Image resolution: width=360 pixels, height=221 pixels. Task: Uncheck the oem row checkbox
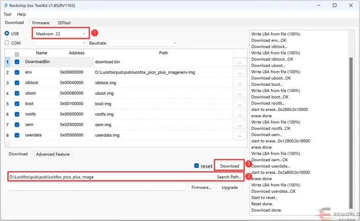17,125
